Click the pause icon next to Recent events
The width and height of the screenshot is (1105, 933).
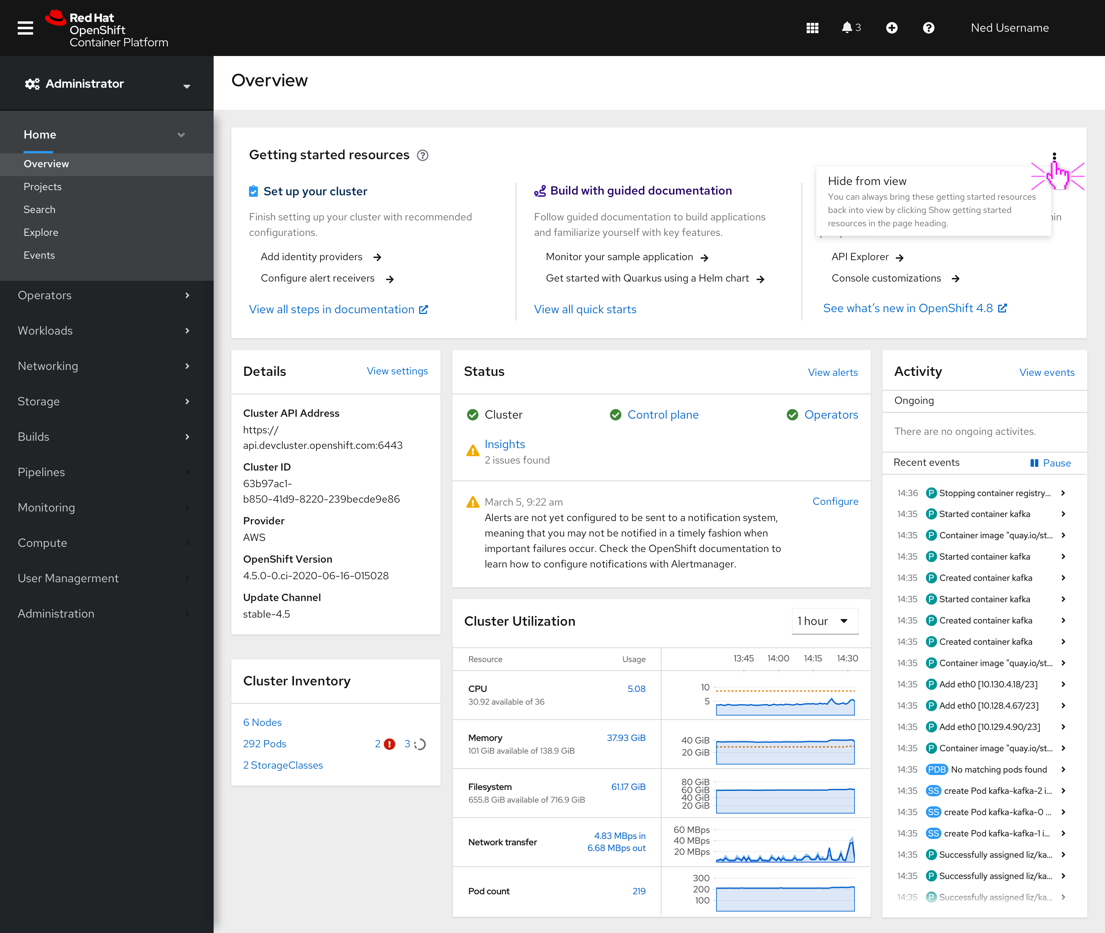(x=1035, y=463)
